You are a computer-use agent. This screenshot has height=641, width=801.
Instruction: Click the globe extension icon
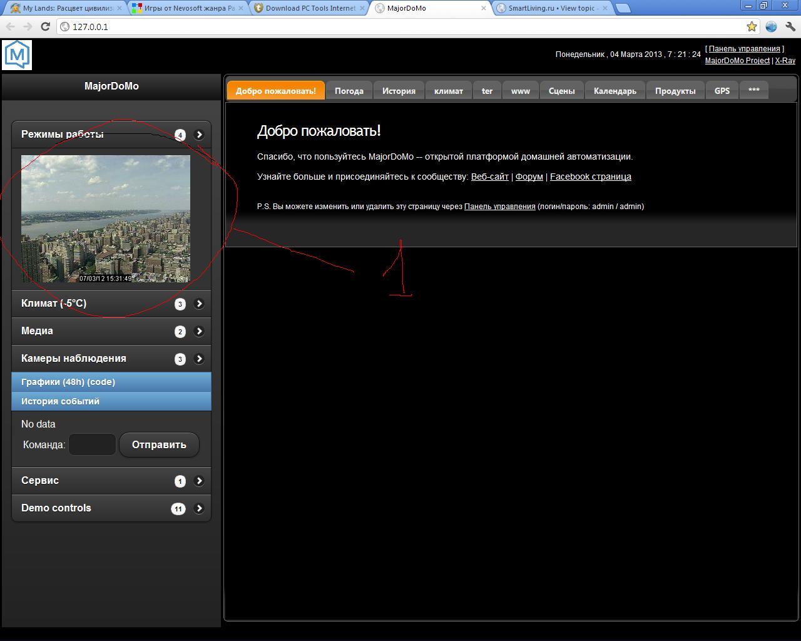click(771, 26)
